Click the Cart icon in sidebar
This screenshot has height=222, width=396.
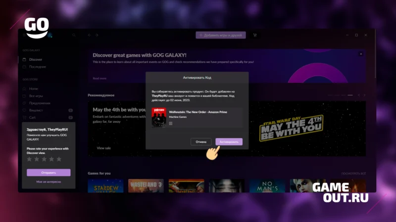point(24,117)
